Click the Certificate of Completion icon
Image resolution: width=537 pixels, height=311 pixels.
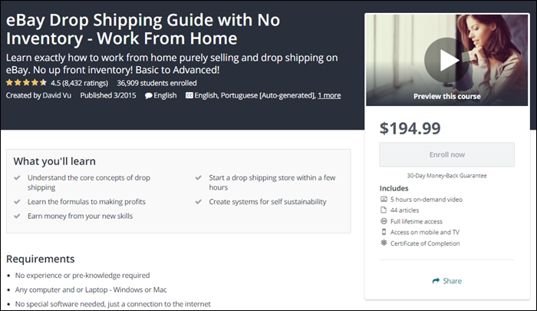[384, 243]
